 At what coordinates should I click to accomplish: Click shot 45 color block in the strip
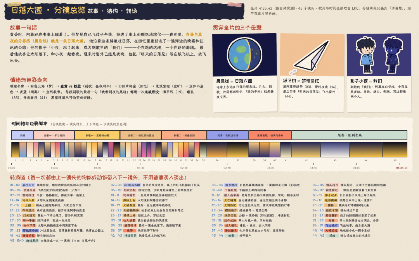tap(395, 150)
